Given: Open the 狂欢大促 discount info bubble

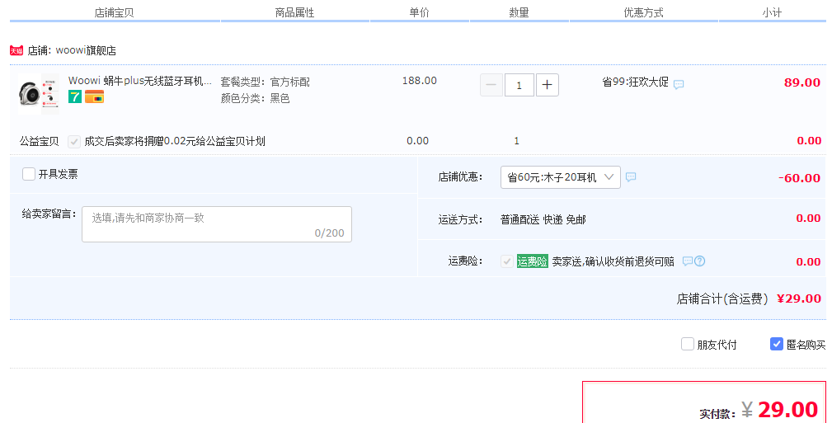Looking at the screenshot, I should (679, 84).
